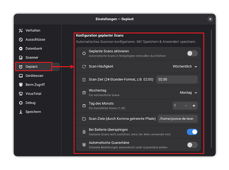Go to Datenbank settings page
The height and width of the screenshot is (170, 229).
pyautogui.click(x=38, y=49)
